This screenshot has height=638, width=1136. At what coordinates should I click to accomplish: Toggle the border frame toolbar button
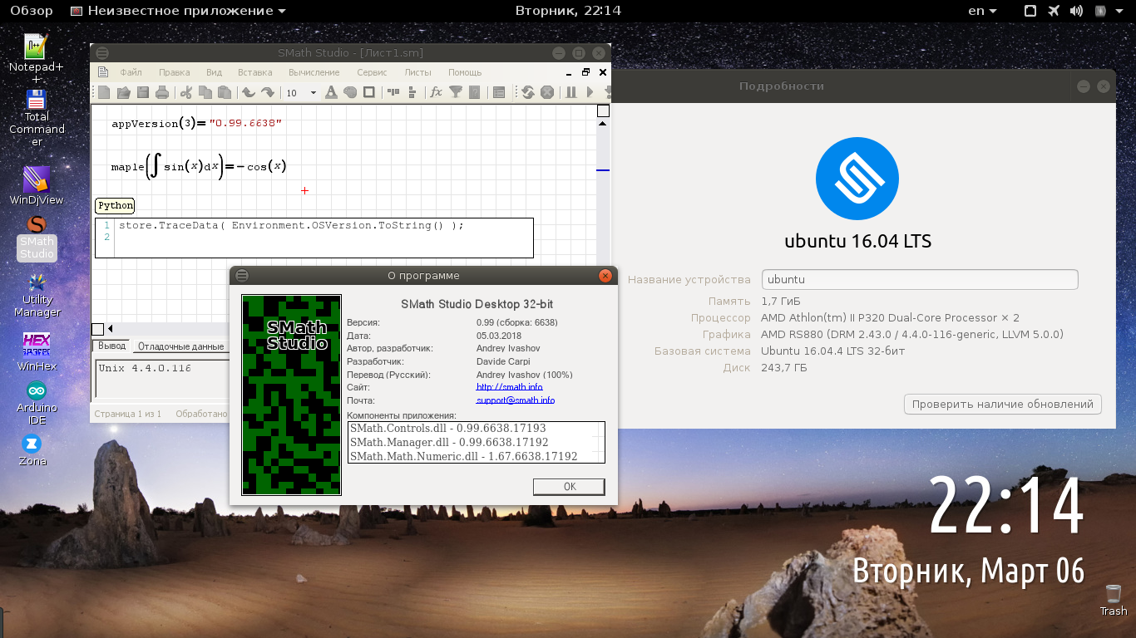pos(369,92)
